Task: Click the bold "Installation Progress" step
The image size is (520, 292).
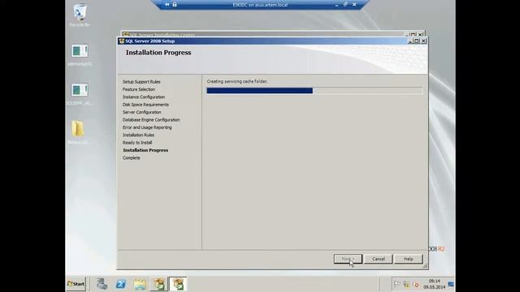Action: (x=145, y=150)
